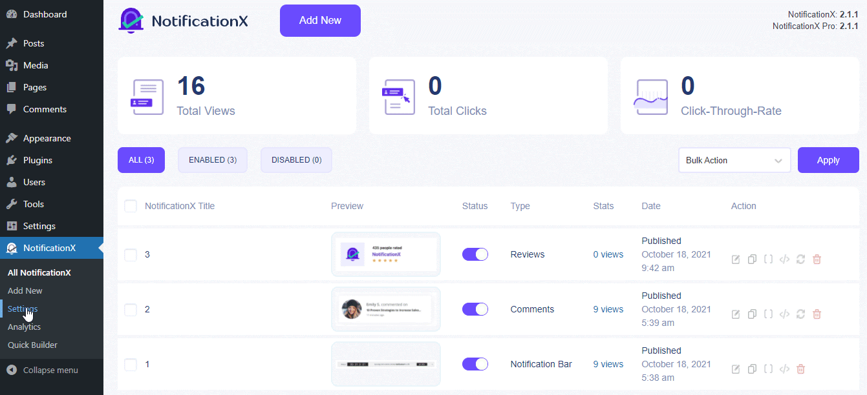Click the shortcode brackets icon in Comments row
867x395 pixels.
tap(768, 314)
